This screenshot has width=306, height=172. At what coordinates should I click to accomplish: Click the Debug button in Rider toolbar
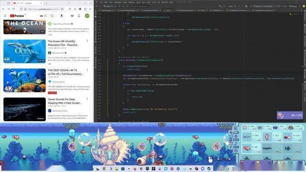[293, 6]
